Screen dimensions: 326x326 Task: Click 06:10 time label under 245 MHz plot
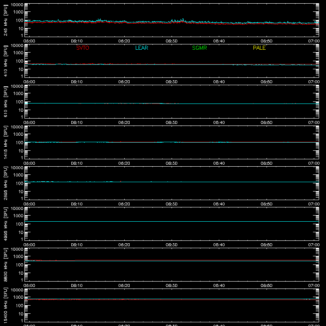(77, 41)
